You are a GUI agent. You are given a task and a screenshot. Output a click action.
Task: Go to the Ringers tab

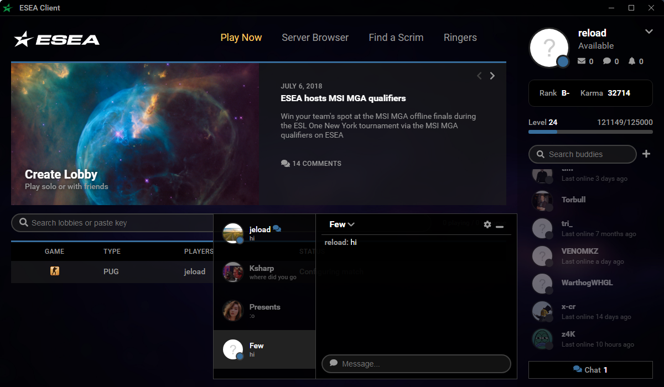(460, 38)
